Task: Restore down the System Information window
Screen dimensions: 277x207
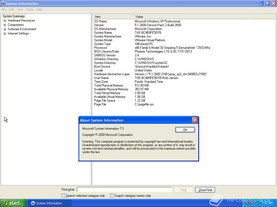Action: pos(267,3)
